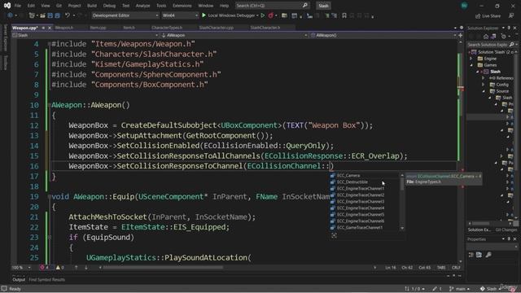The width and height of the screenshot is (521, 293).
Task: Start Local Windows Debugger green play
Action: click(204, 15)
